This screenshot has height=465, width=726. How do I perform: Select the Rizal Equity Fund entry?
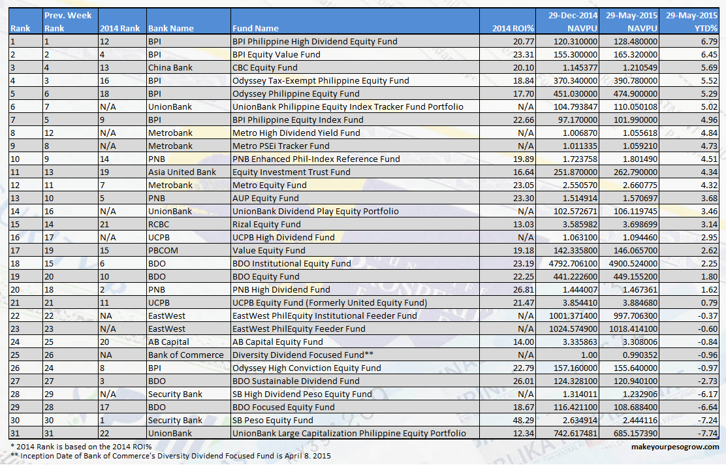click(x=268, y=224)
